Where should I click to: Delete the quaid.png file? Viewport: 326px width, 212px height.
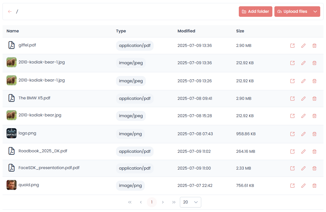(314, 186)
